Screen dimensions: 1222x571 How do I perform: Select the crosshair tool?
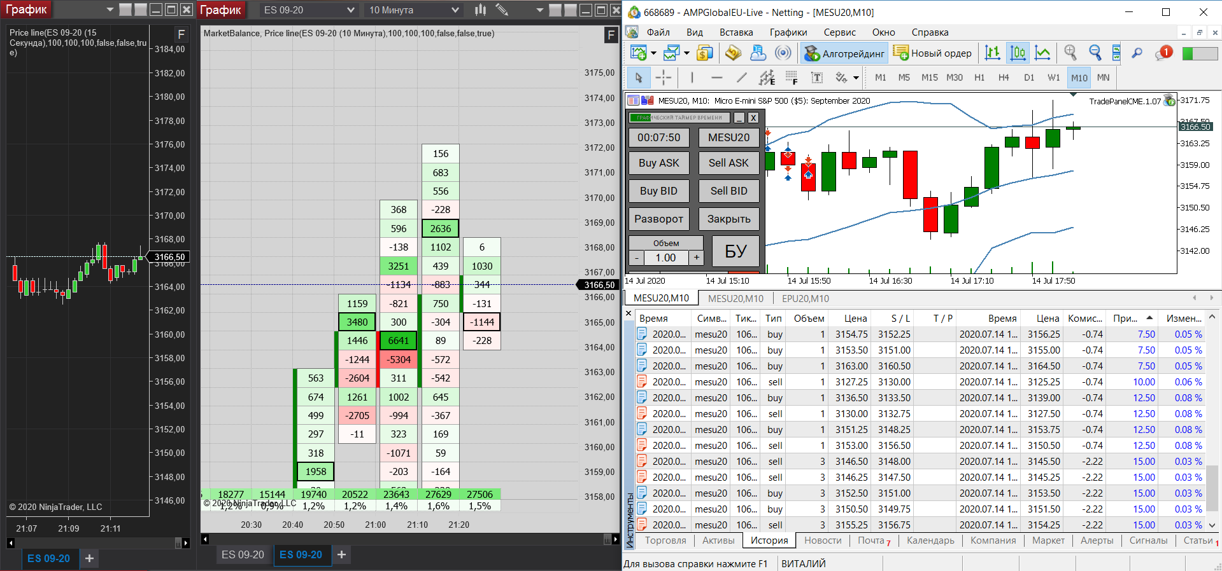click(x=664, y=78)
